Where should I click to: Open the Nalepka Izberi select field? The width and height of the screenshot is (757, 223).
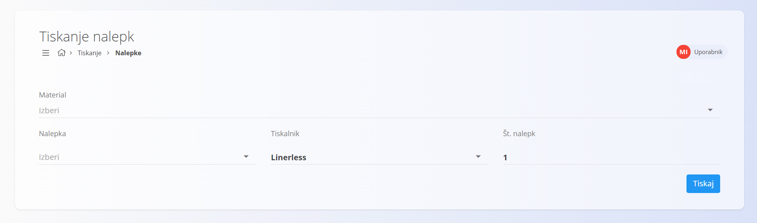pos(147,157)
